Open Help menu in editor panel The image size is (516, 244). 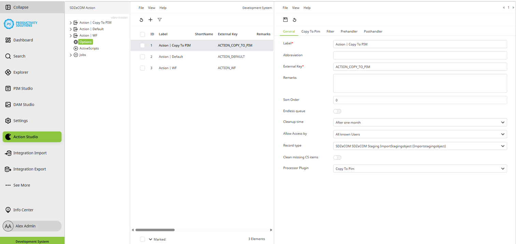tap(307, 8)
